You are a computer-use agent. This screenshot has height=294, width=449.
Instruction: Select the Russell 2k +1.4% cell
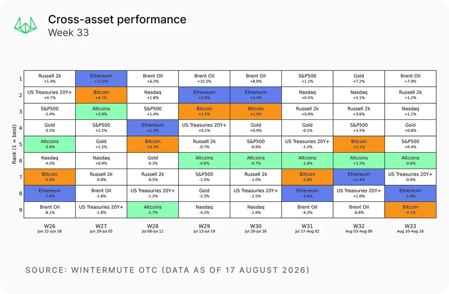click(50, 78)
